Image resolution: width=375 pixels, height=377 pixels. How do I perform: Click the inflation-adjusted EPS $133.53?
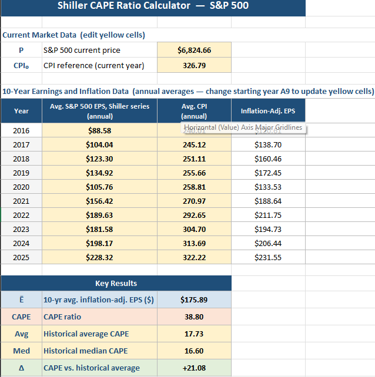pos(268,187)
